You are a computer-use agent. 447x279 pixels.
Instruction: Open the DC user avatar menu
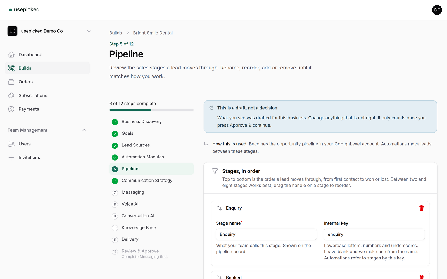[x=437, y=10]
